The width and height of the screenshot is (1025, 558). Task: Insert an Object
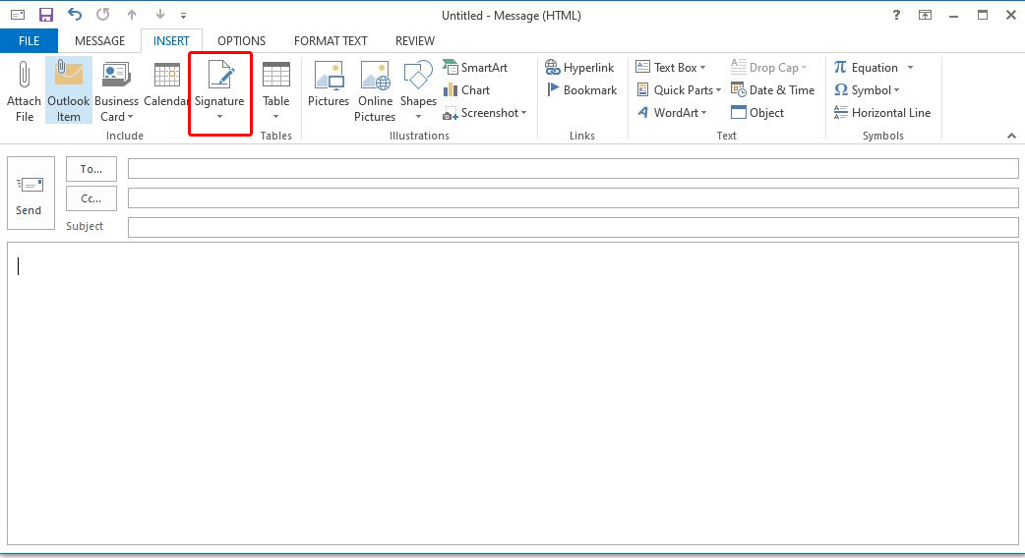tap(757, 113)
